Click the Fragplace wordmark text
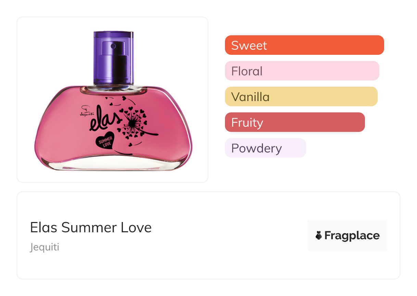 (352, 236)
